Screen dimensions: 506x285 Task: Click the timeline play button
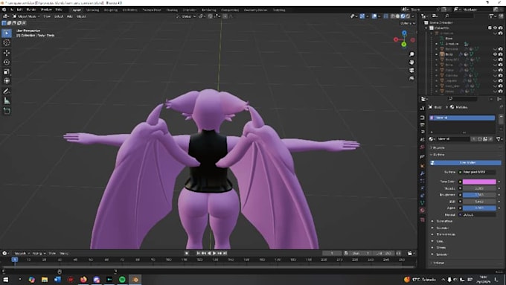[x=214, y=253]
